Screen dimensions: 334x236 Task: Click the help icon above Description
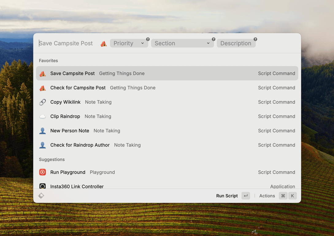click(x=255, y=39)
